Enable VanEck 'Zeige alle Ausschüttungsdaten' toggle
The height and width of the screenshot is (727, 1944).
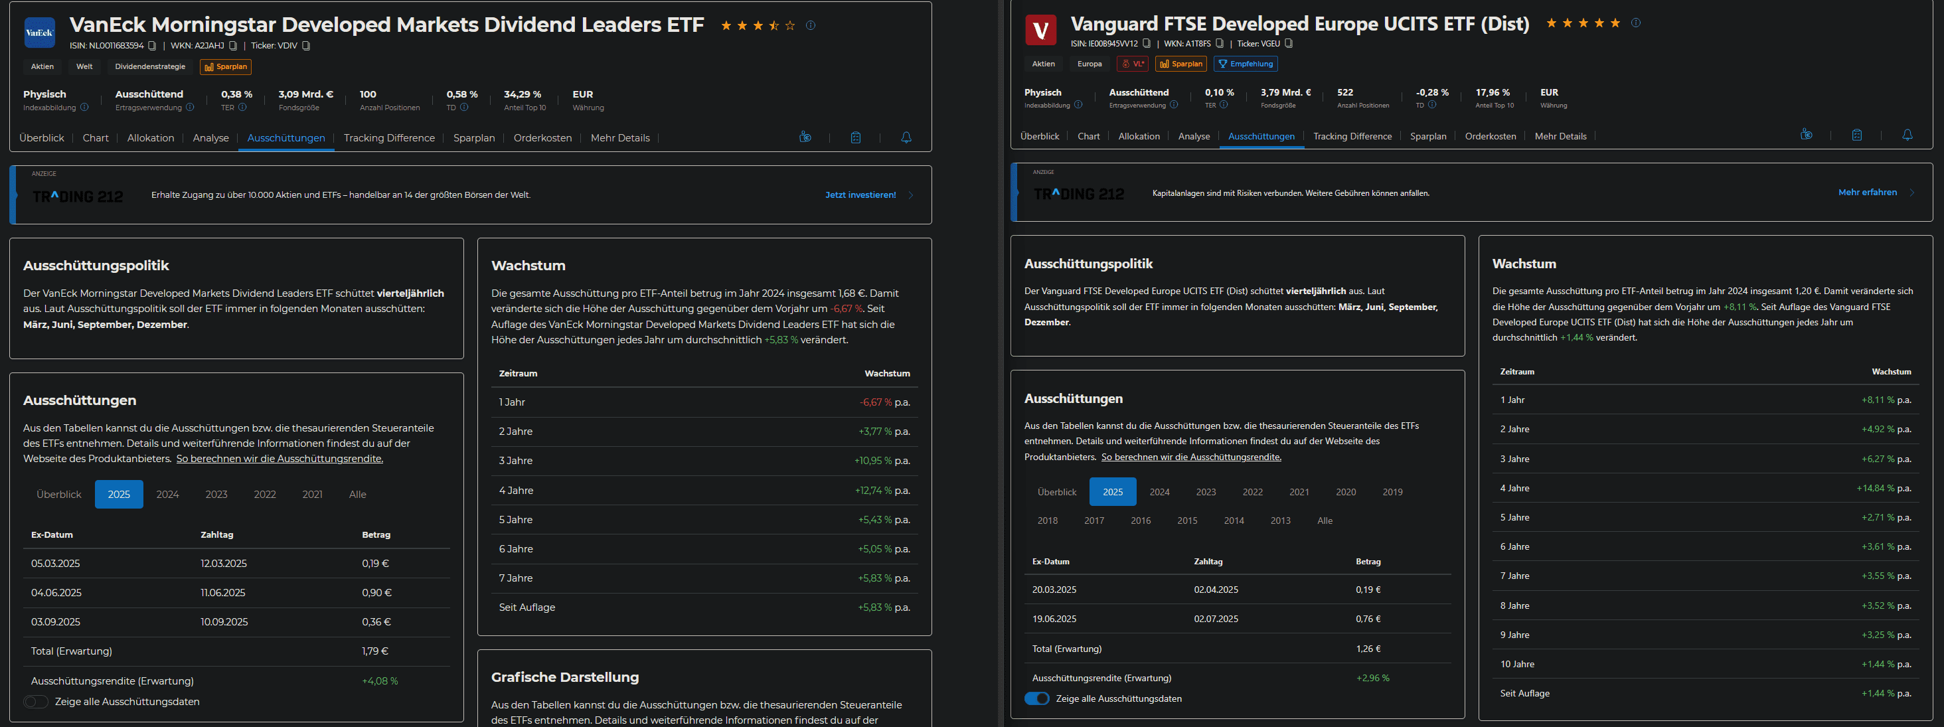[35, 702]
